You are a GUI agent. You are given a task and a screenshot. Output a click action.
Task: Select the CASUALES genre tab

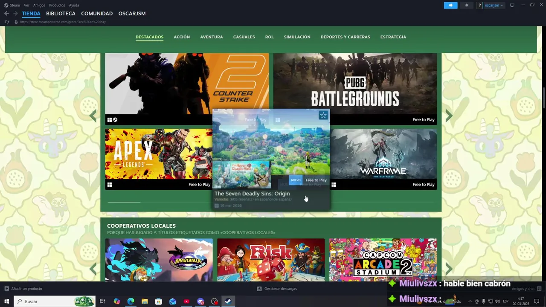[244, 37]
